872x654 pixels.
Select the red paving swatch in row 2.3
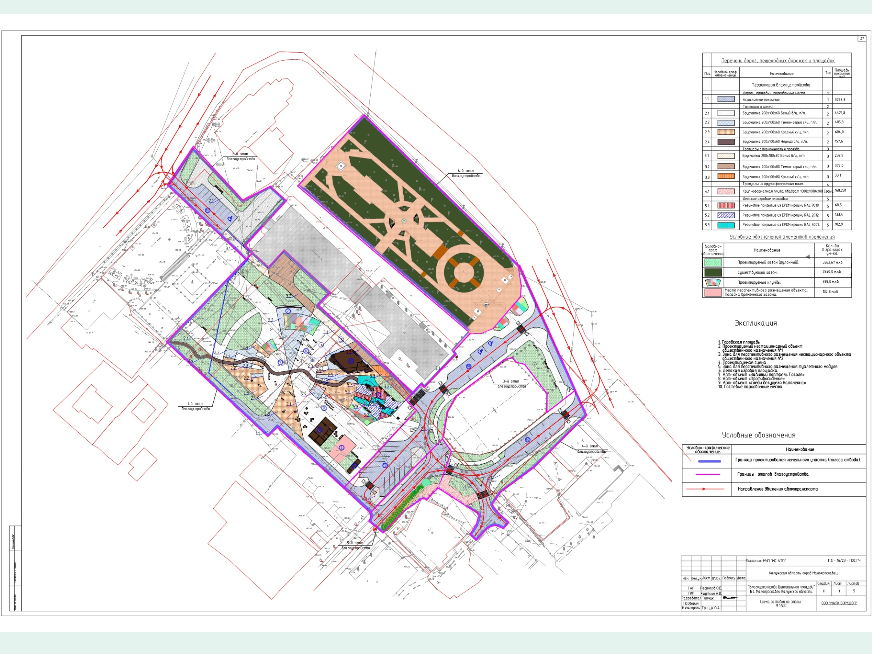726,132
